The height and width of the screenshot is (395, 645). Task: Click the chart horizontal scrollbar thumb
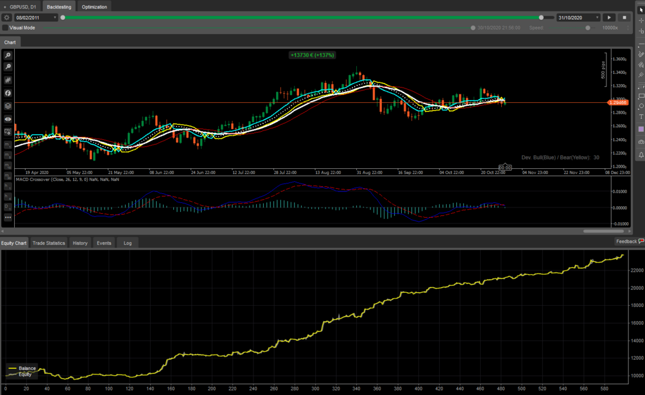tap(603, 231)
